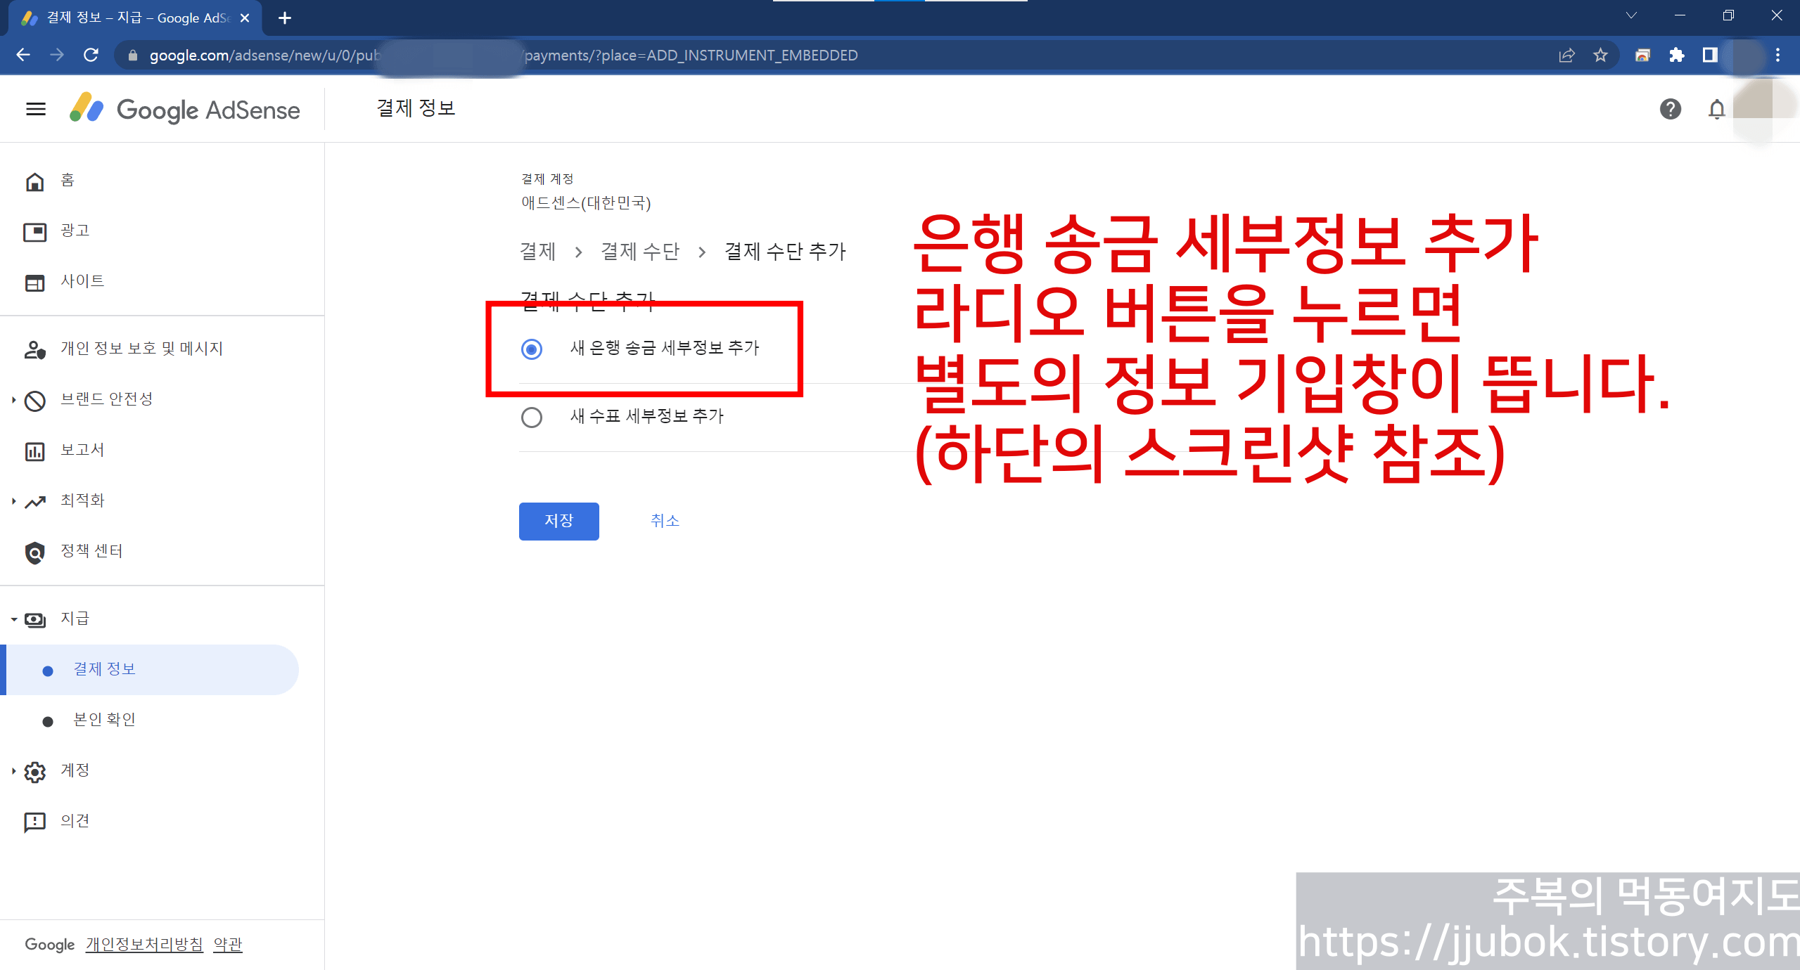The width and height of the screenshot is (1800, 970).
Task: Select the 새 은행 송금 세부정보 추가 radio button
Action: coord(531,349)
